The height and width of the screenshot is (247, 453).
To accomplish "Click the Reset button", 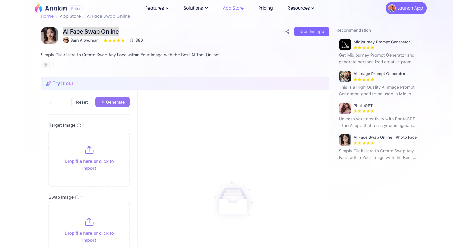I will [82, 102].
